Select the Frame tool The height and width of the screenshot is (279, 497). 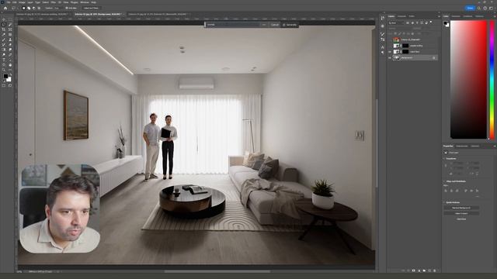(10, 29)
